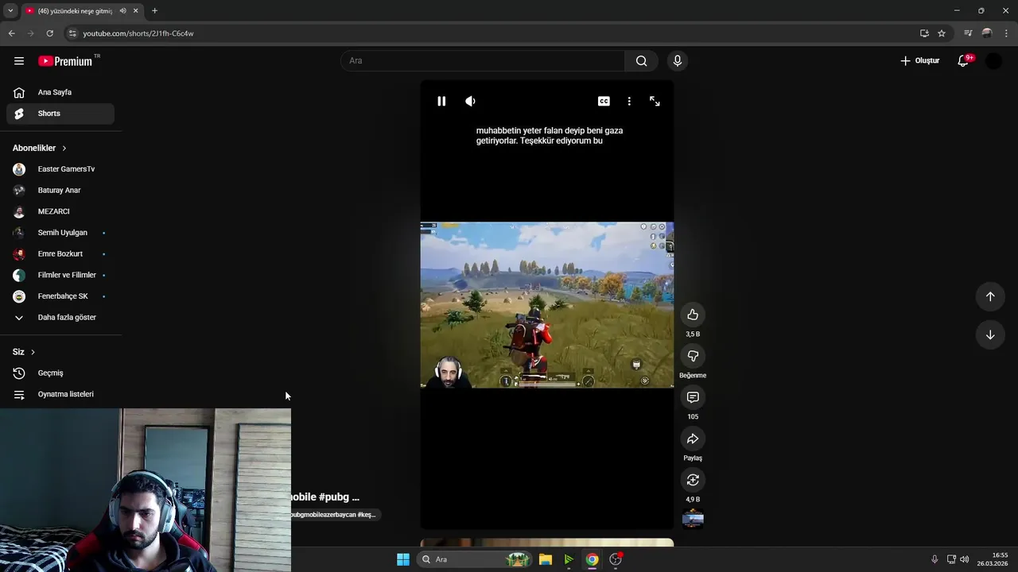Open Windows Start menu
The height and width of the screenshot is (572, 1018).
[403, 559]
